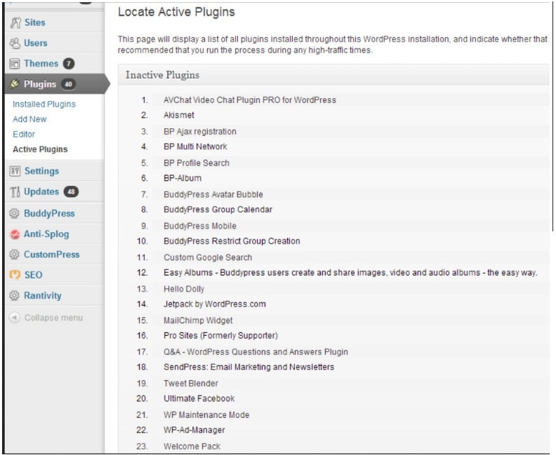The width and height of the screenshot is (556, 455).
Task: Open the Updates menu
Action: click(x=41, y=191)
